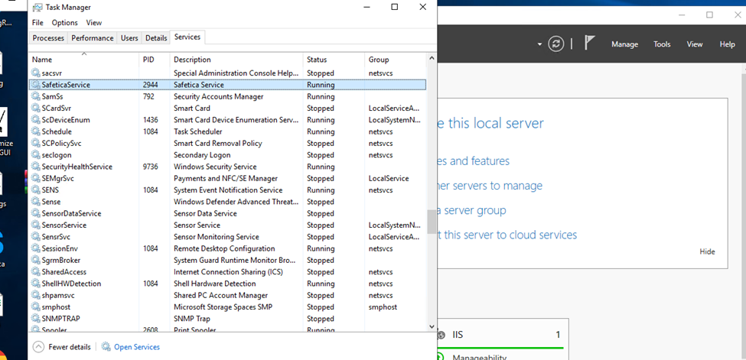
Task: Click the gear icon beside Schedule
Action: click(x=36, y=131)
